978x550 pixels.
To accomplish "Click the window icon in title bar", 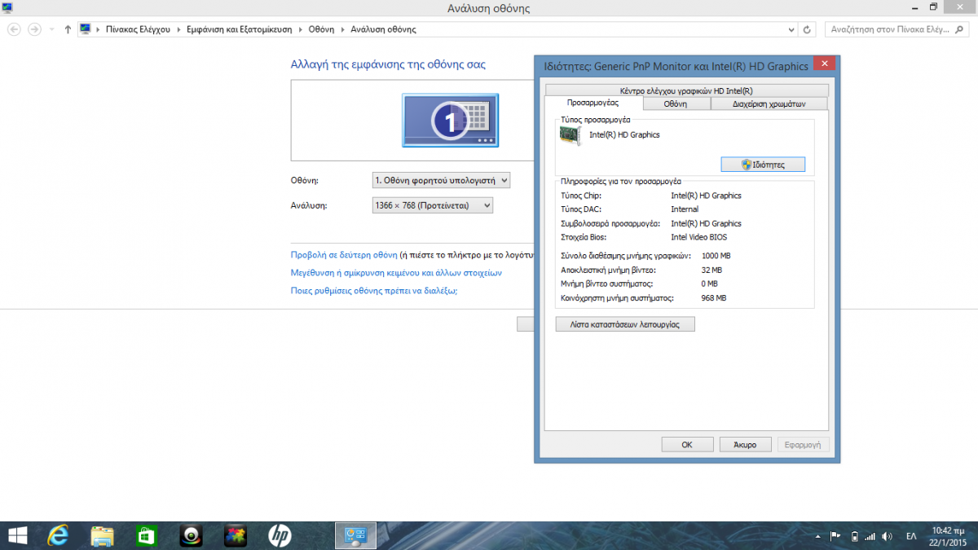I will (x=8, y=7).
